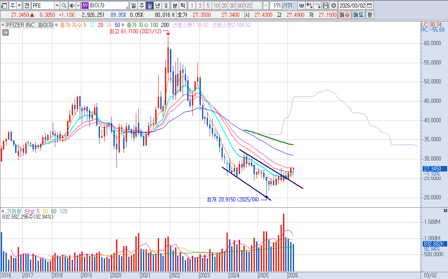Image resolution: width=448 pixels, height=279 pixels.
Task: Select the 분 minute chart tab
Action: click(x=175, y=5)
